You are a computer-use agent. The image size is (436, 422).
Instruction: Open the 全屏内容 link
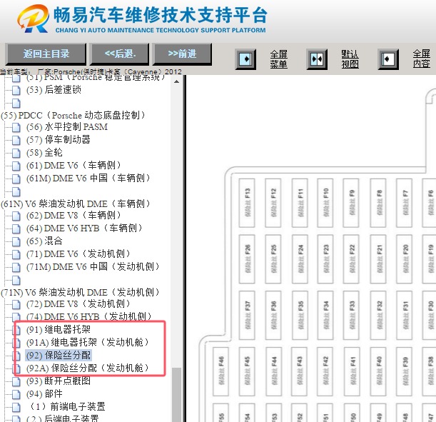pyautogui.click(x=422, y=59)
